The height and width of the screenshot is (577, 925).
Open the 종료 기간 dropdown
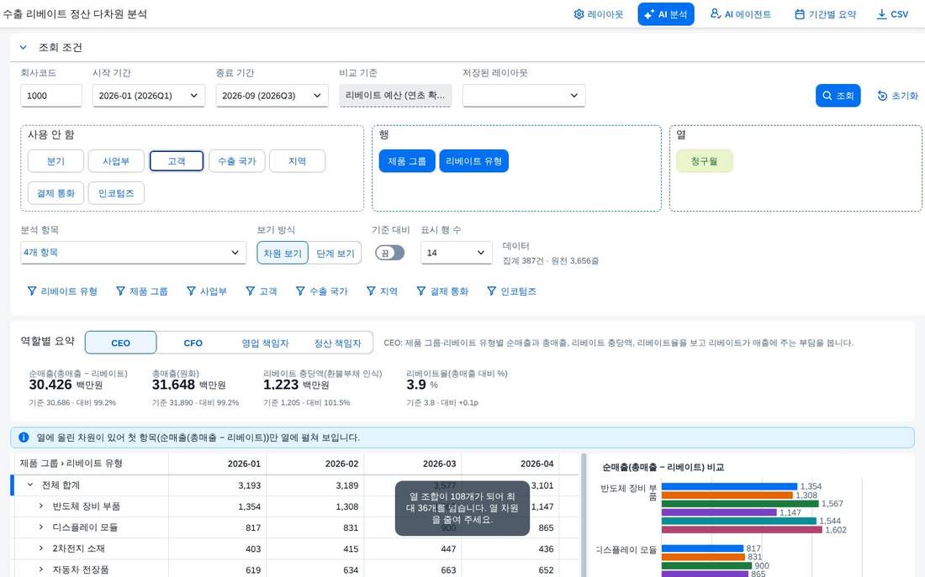(272, 96)
